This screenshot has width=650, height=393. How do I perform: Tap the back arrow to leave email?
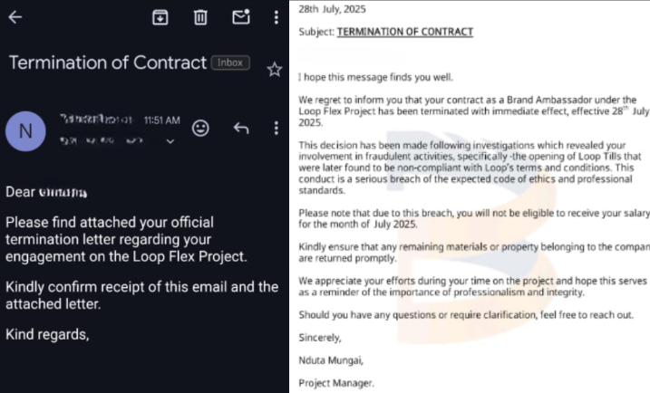[15, 17]
